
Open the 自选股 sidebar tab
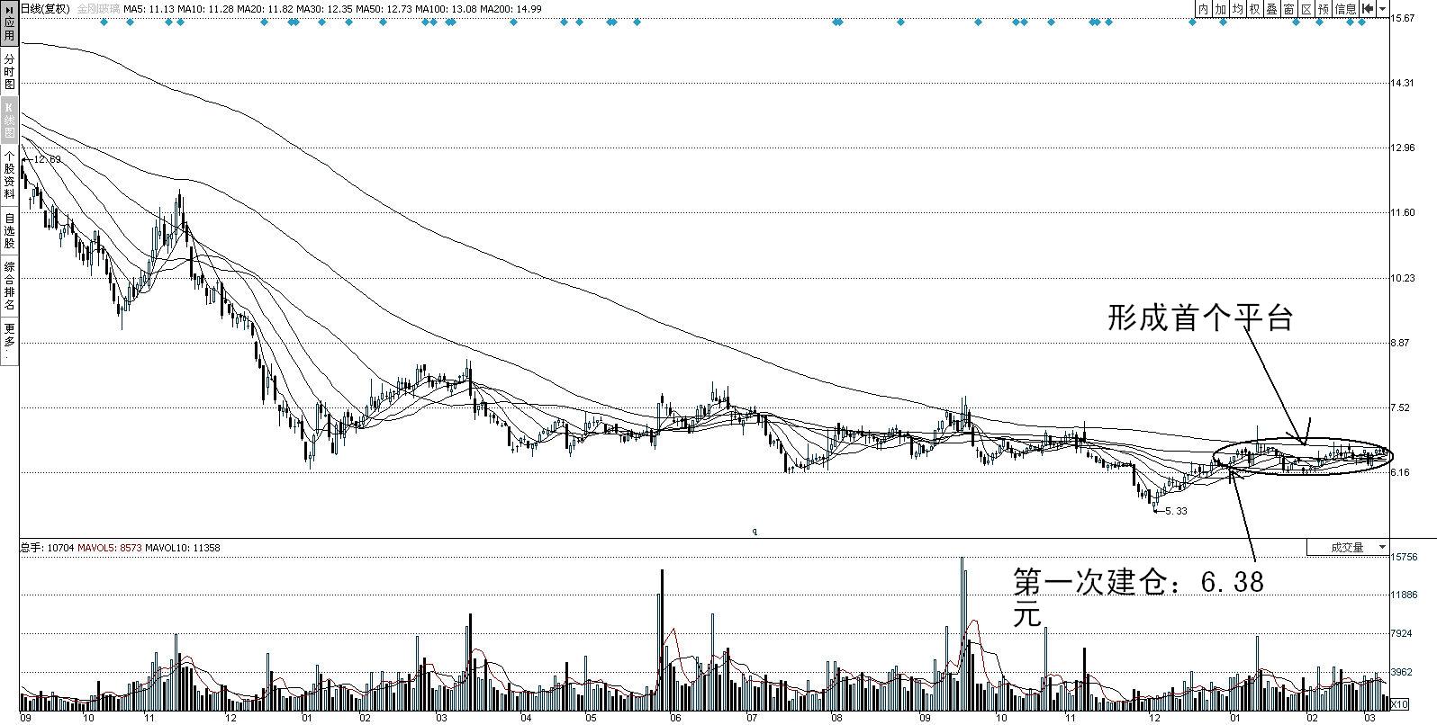[x=9, y=230]
